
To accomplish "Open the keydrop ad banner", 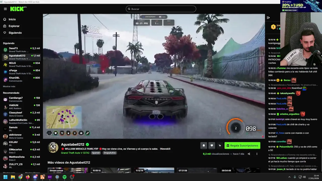I will pyautogui.click(x=301, y=6).
